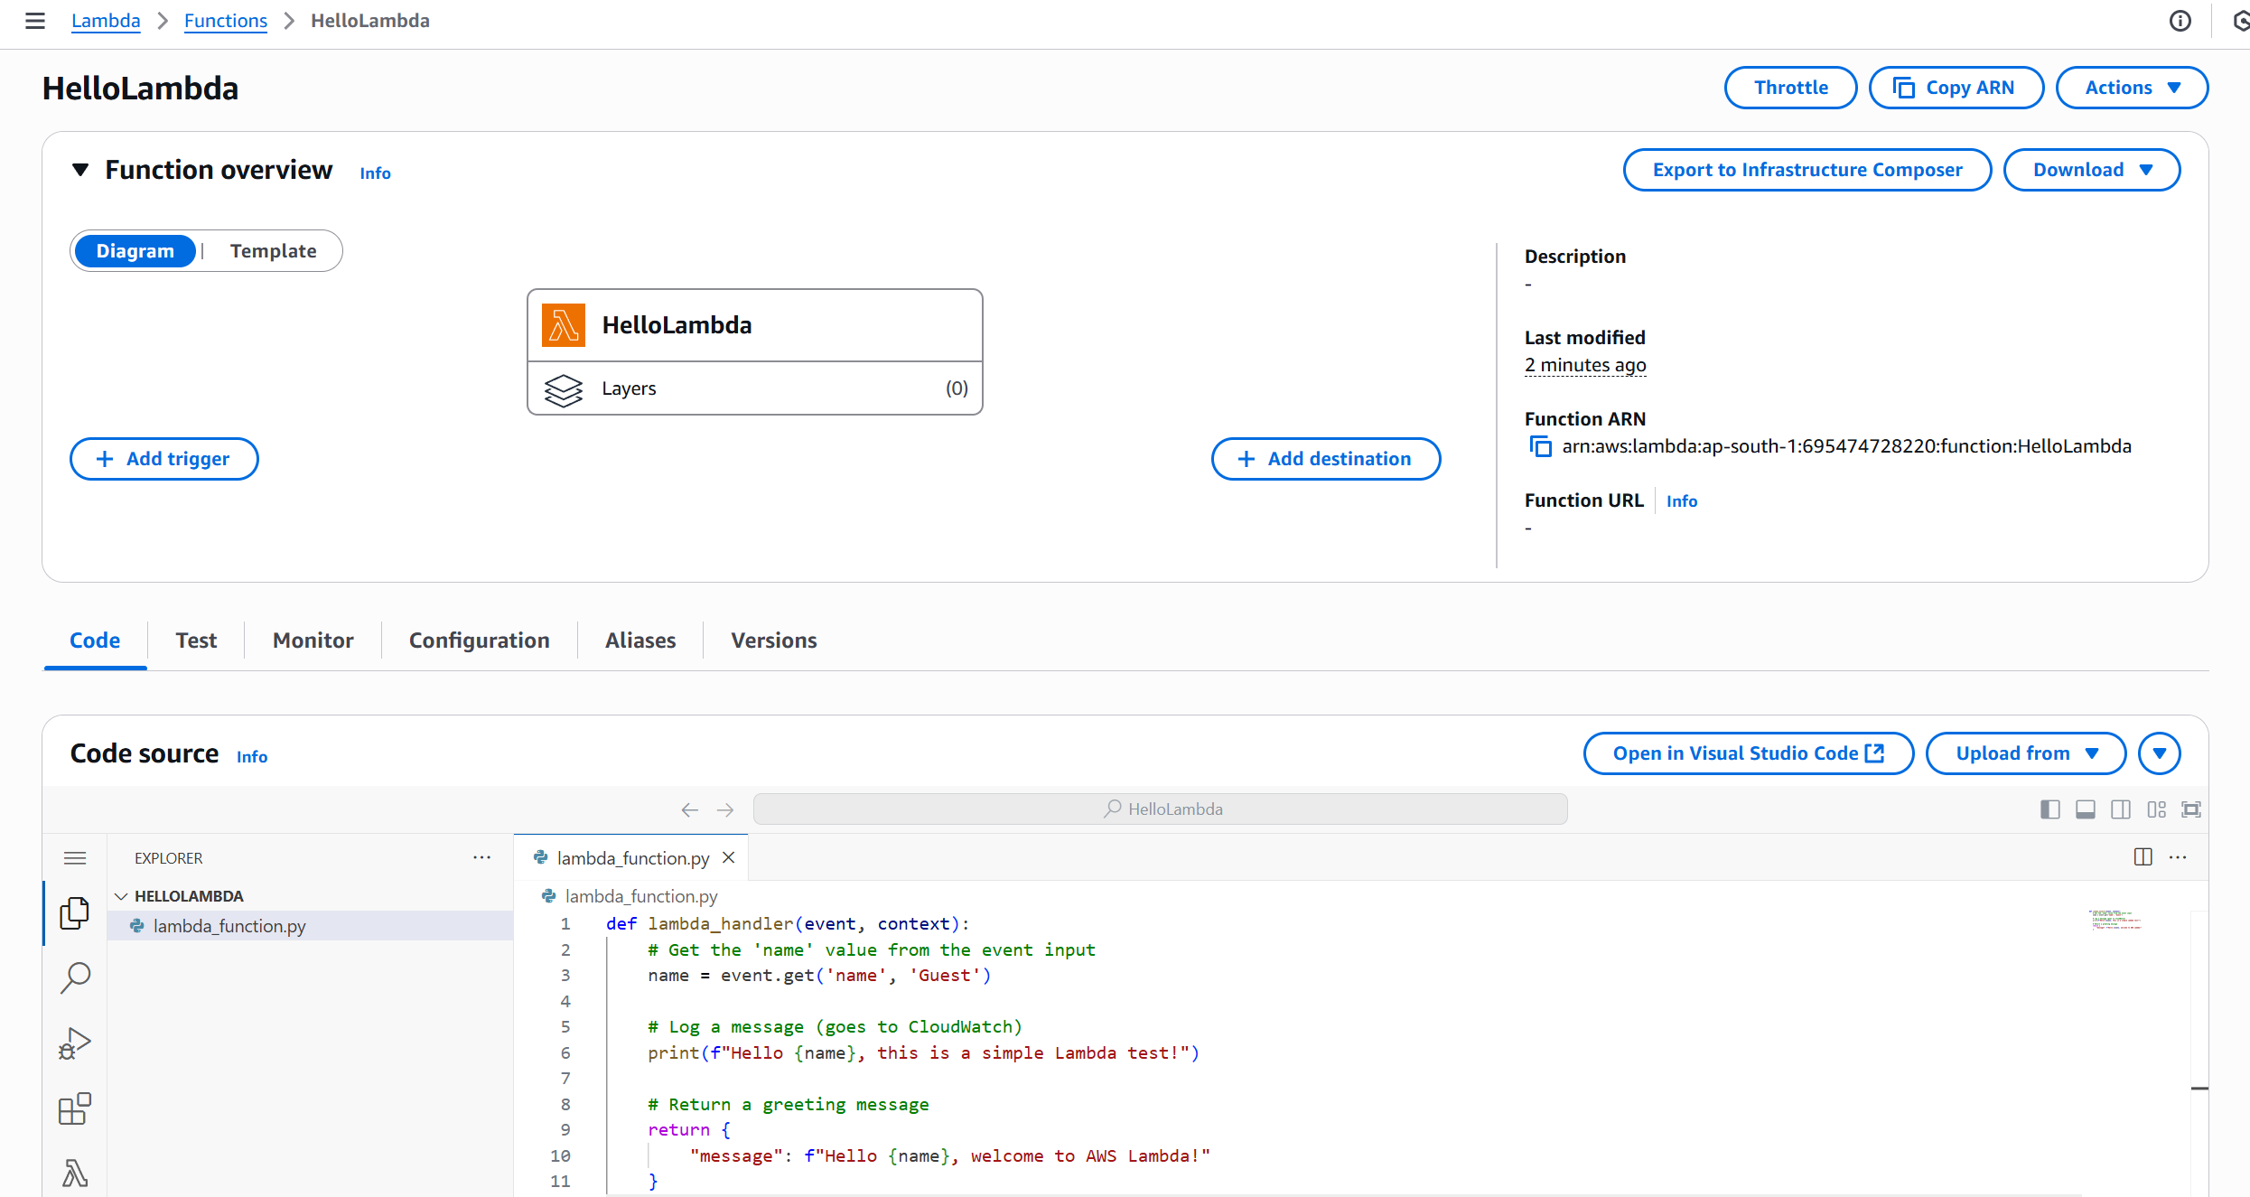Toggle the bottom panel layout icon

[2086, 809]
